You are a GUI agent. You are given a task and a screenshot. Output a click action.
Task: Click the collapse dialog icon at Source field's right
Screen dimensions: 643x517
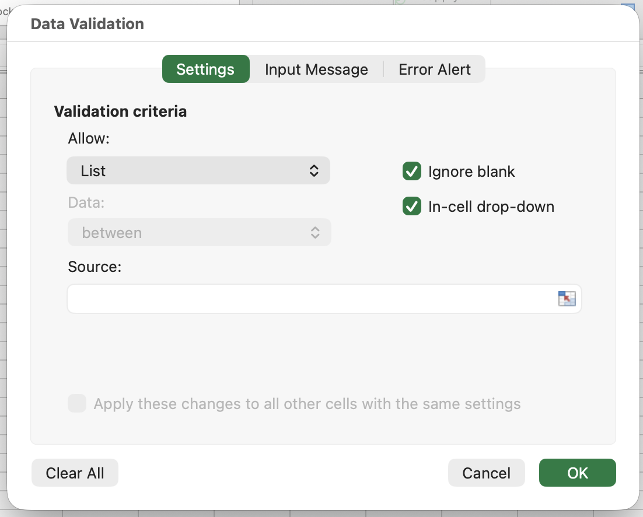(566, 299)
